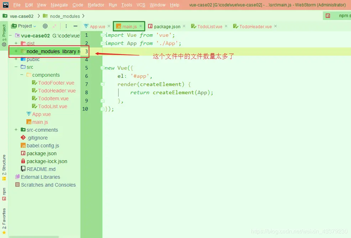Open the 2: Favorites side tool window
The height and width of the screenshot is (238, 351).
[x=4, y=221]
